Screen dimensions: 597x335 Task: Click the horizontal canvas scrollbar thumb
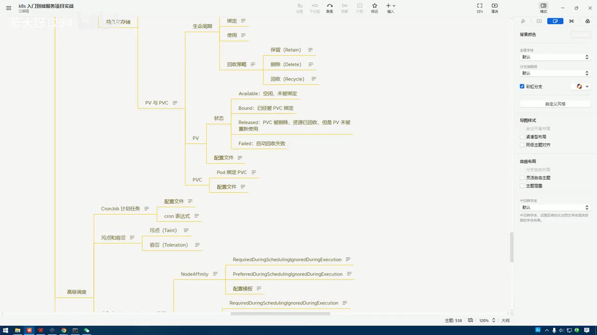(280, 314)
